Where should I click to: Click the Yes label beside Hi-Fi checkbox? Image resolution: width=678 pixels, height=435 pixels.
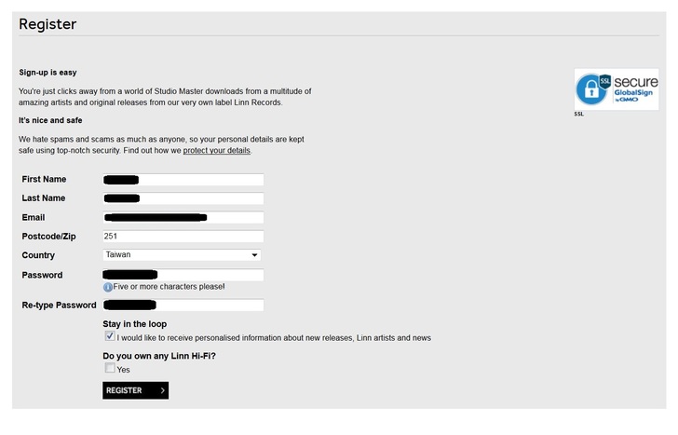(x=124, y=370)
